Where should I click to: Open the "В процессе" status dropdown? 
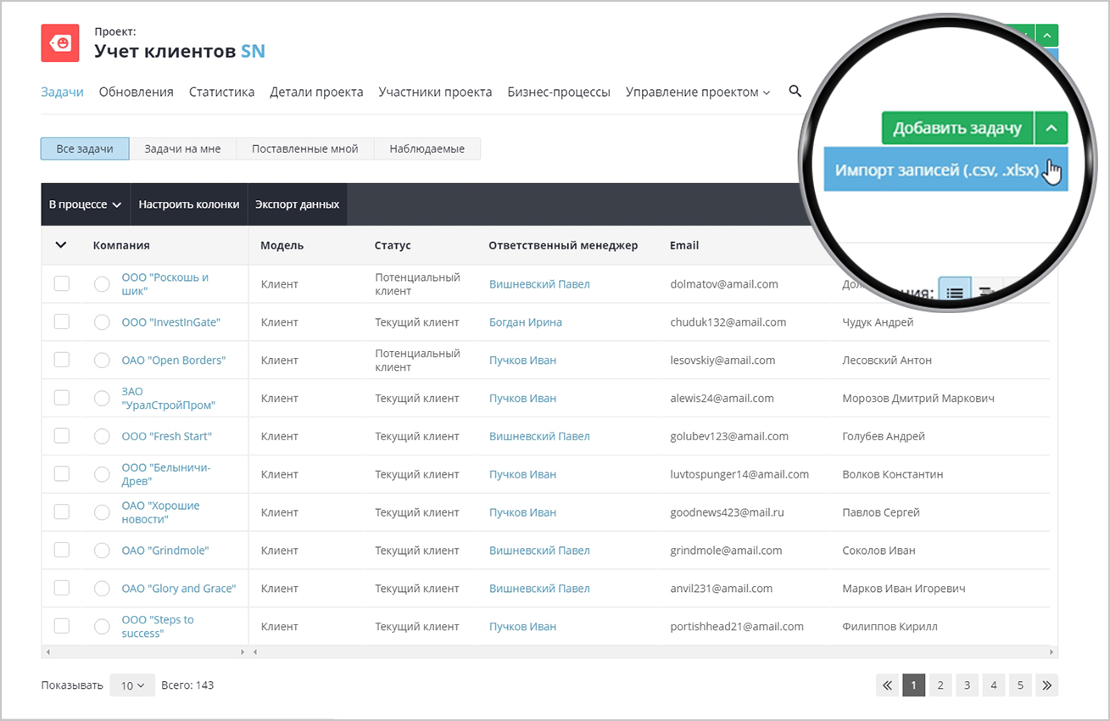coord(86,204)
